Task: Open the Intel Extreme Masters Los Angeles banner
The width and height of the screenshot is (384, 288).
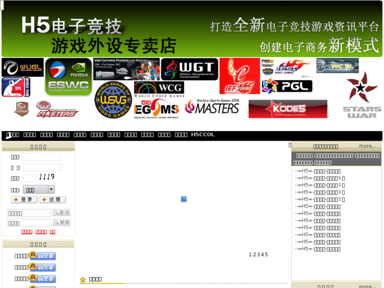Action: point(126,69)
